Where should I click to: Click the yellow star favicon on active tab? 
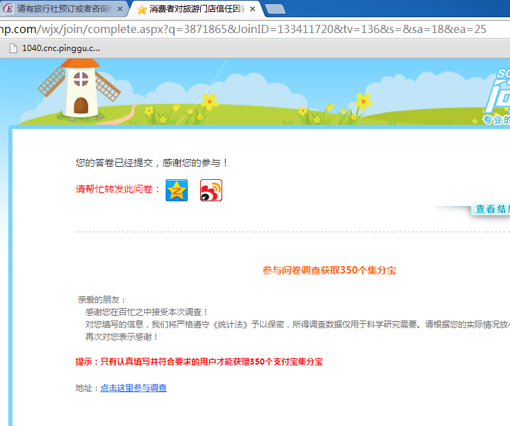pos(141,9)
